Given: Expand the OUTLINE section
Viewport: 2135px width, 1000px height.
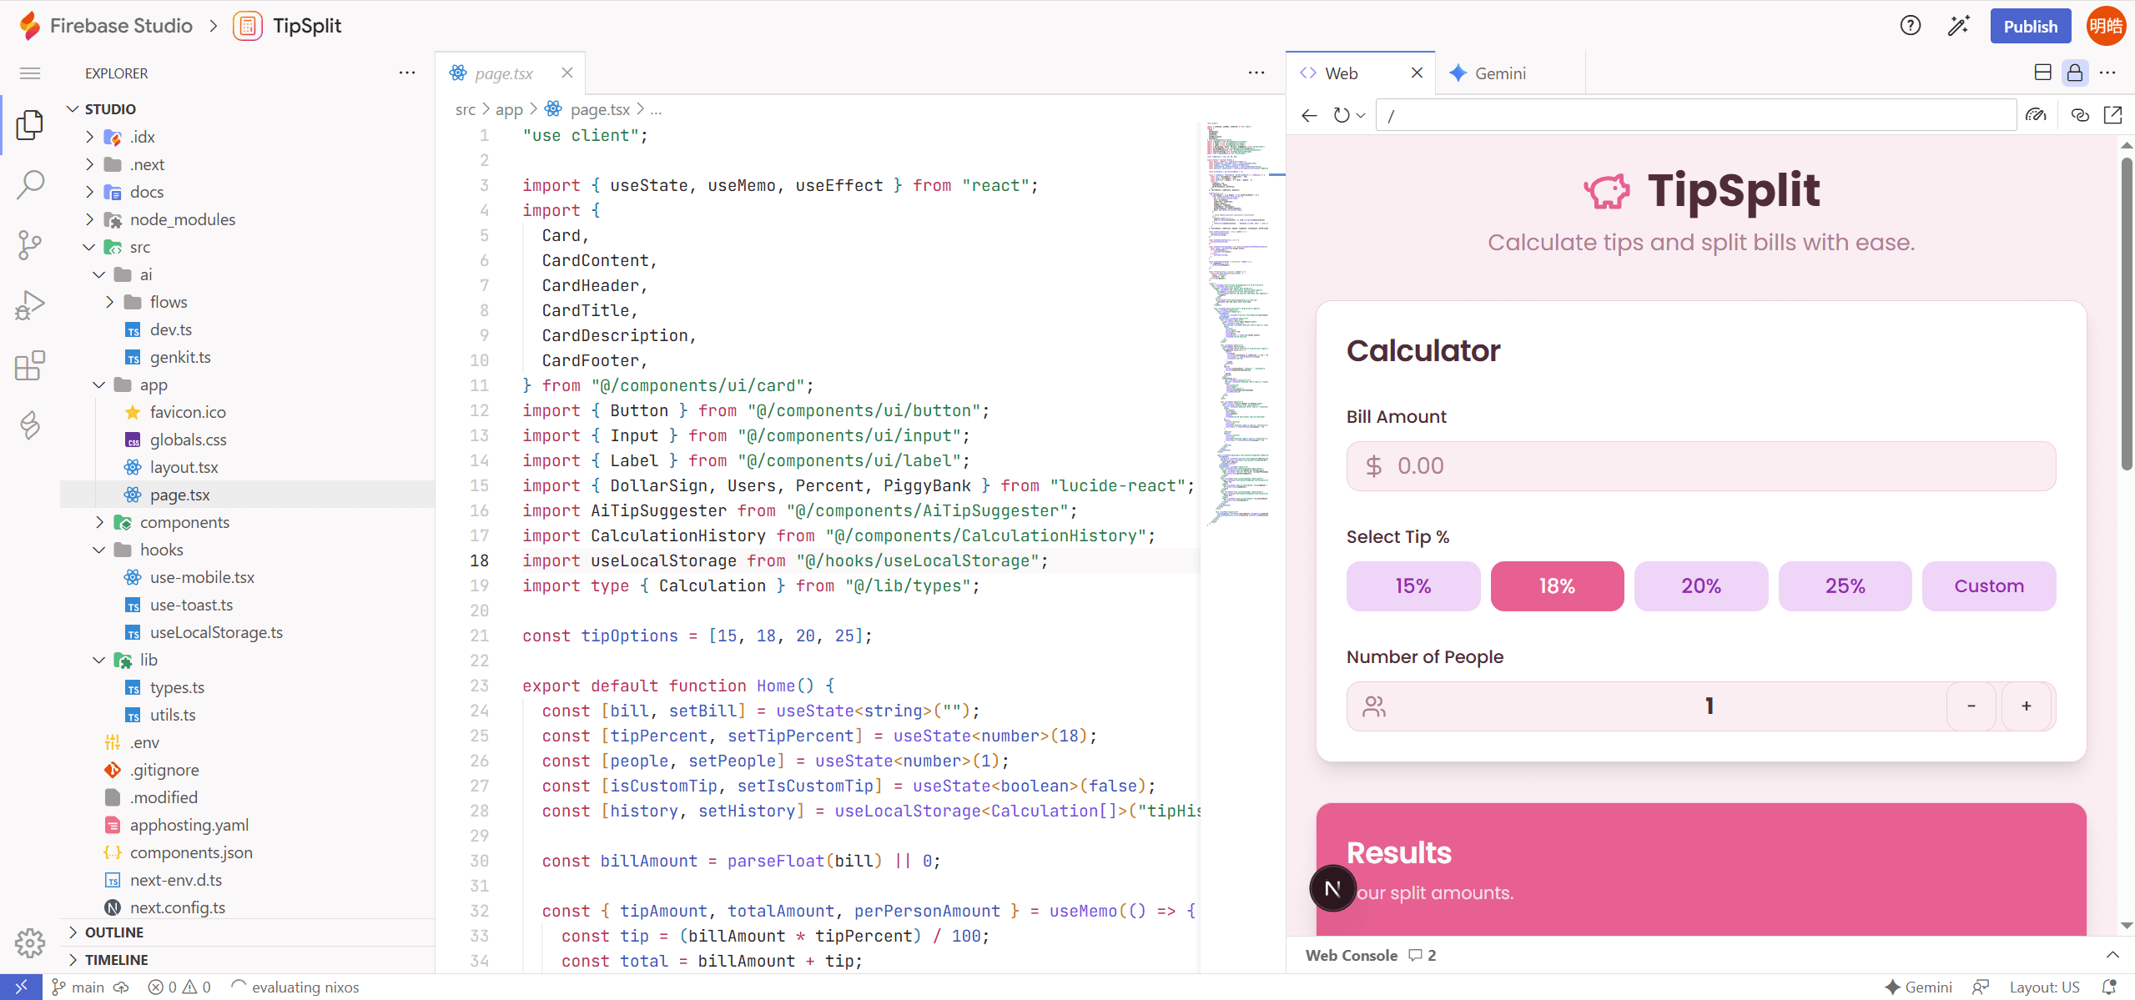Looking at the screenshot, I should 114,932.
